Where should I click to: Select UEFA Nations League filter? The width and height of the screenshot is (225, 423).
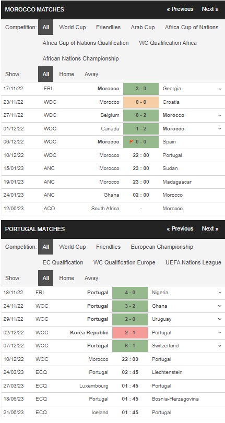click(x=193, y=262)
